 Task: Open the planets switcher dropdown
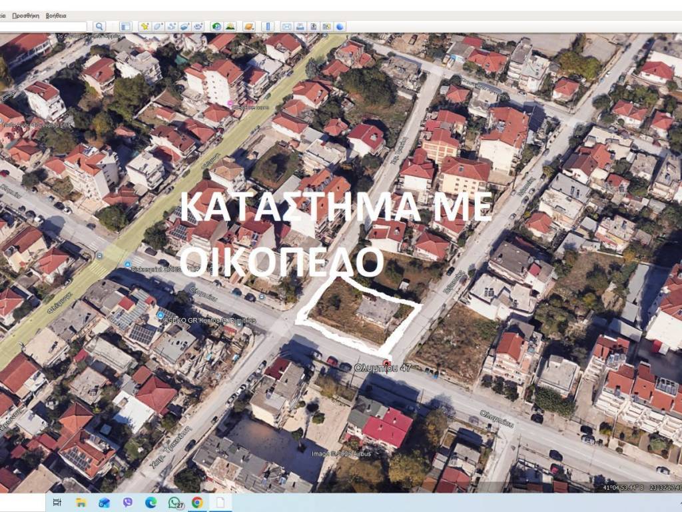[x=248, y=27]
